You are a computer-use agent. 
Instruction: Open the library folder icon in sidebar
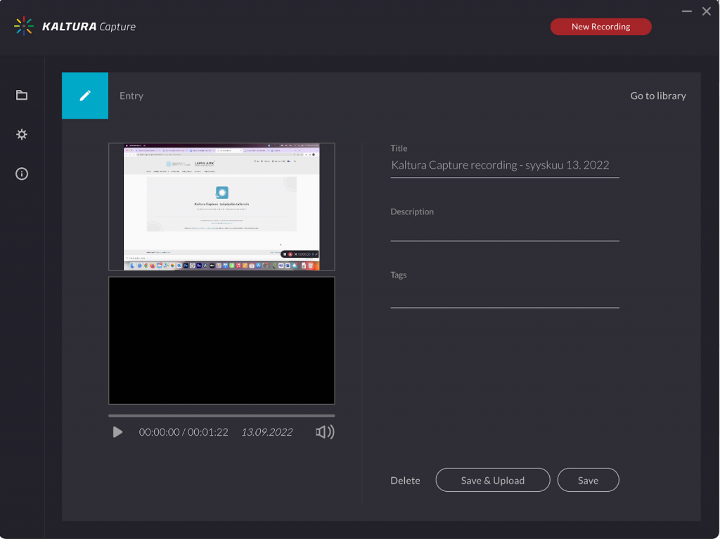(x=22, y=95)
